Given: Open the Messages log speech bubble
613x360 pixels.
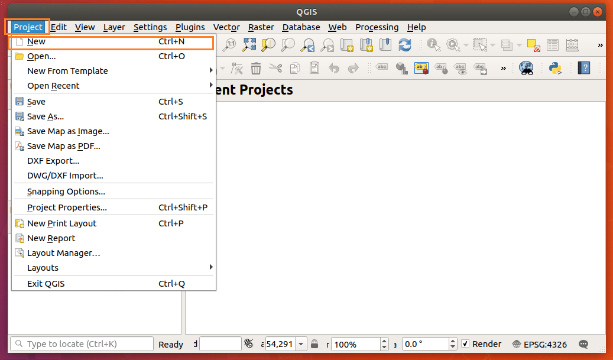Looking at the screenshot, I should pyautogui.click(x=583, y=344).
